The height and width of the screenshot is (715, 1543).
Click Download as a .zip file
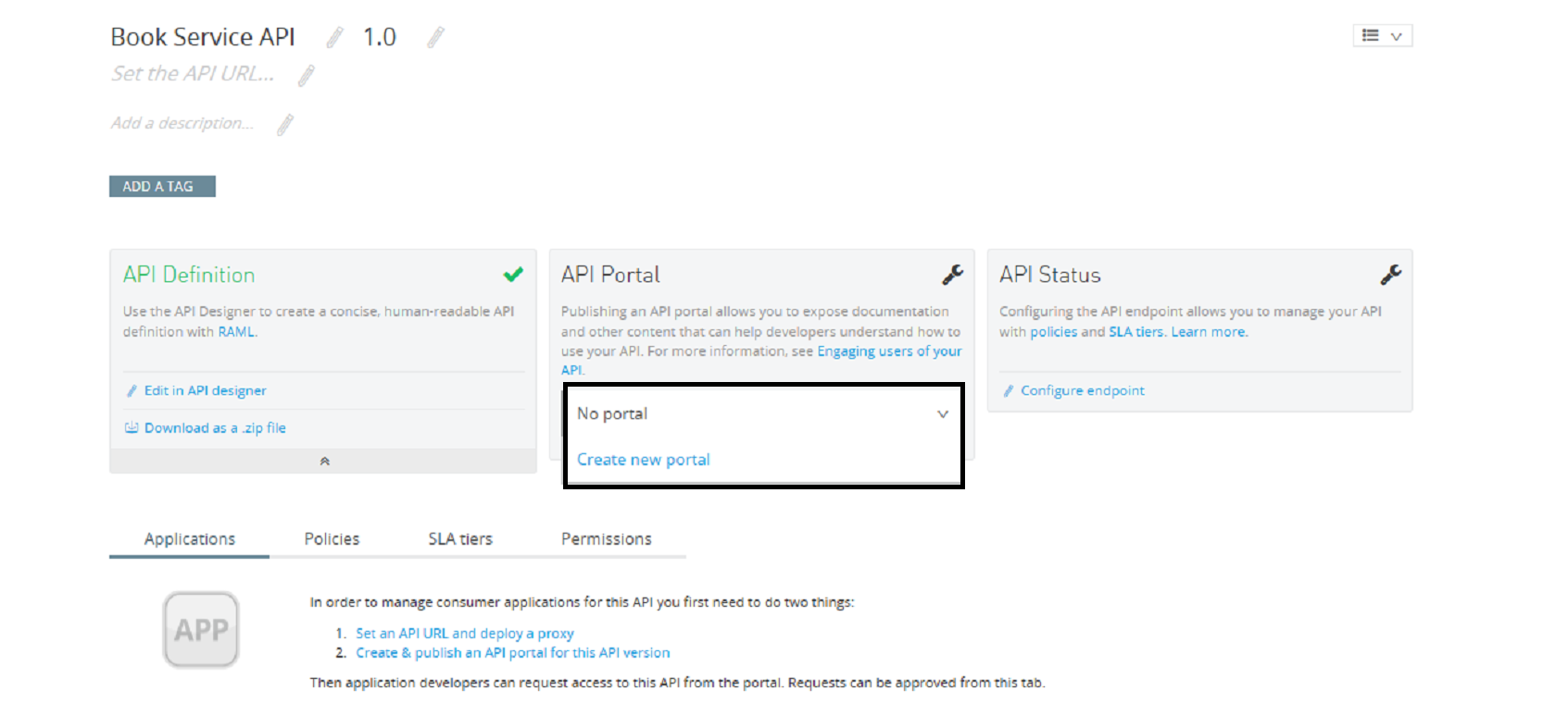click(x=215, y=428)
